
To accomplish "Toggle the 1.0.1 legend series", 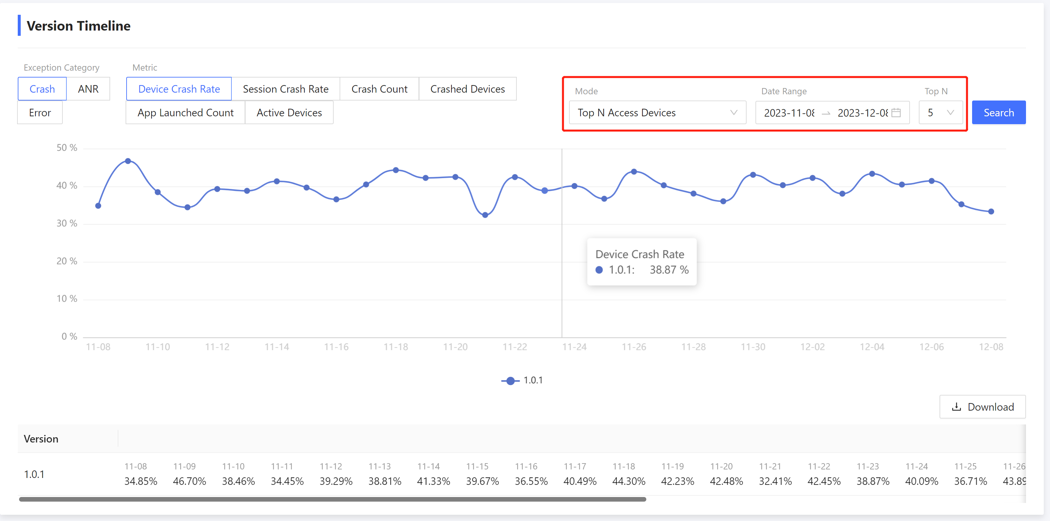I will pos(522,380).
